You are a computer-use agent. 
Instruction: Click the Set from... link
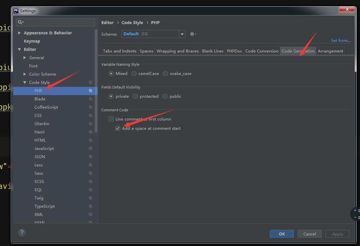point(341,41)
